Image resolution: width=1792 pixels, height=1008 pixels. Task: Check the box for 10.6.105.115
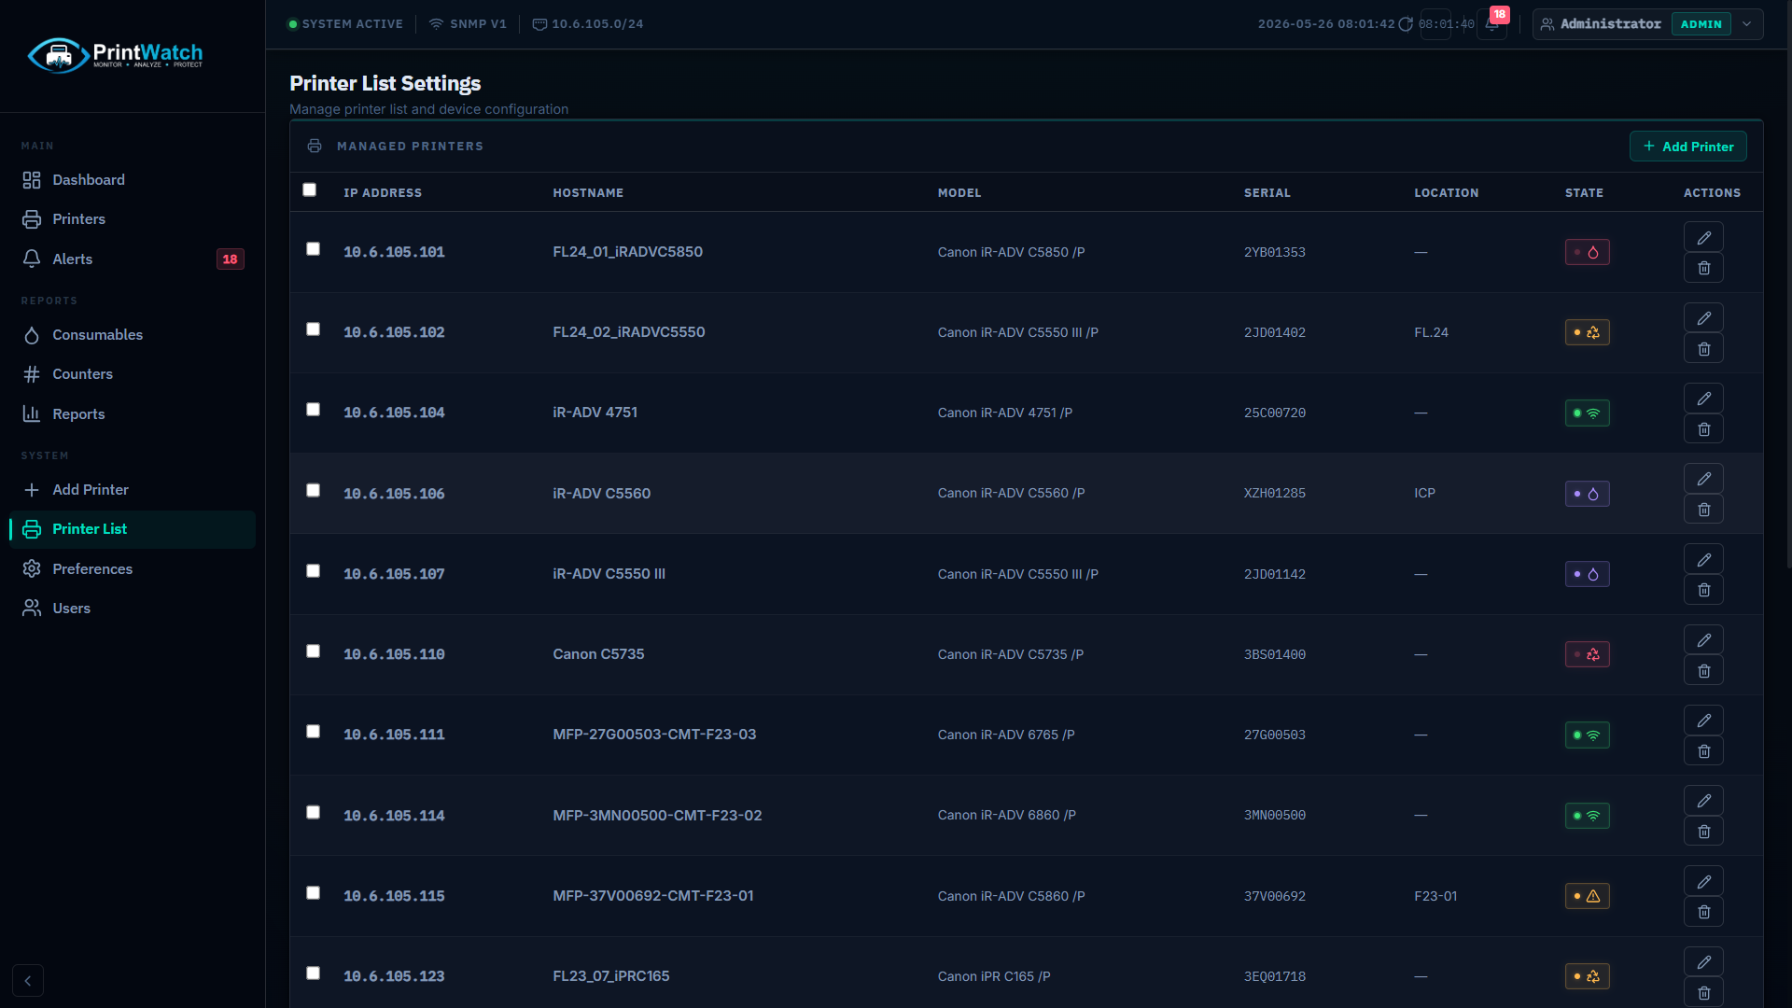coord(314,893)
